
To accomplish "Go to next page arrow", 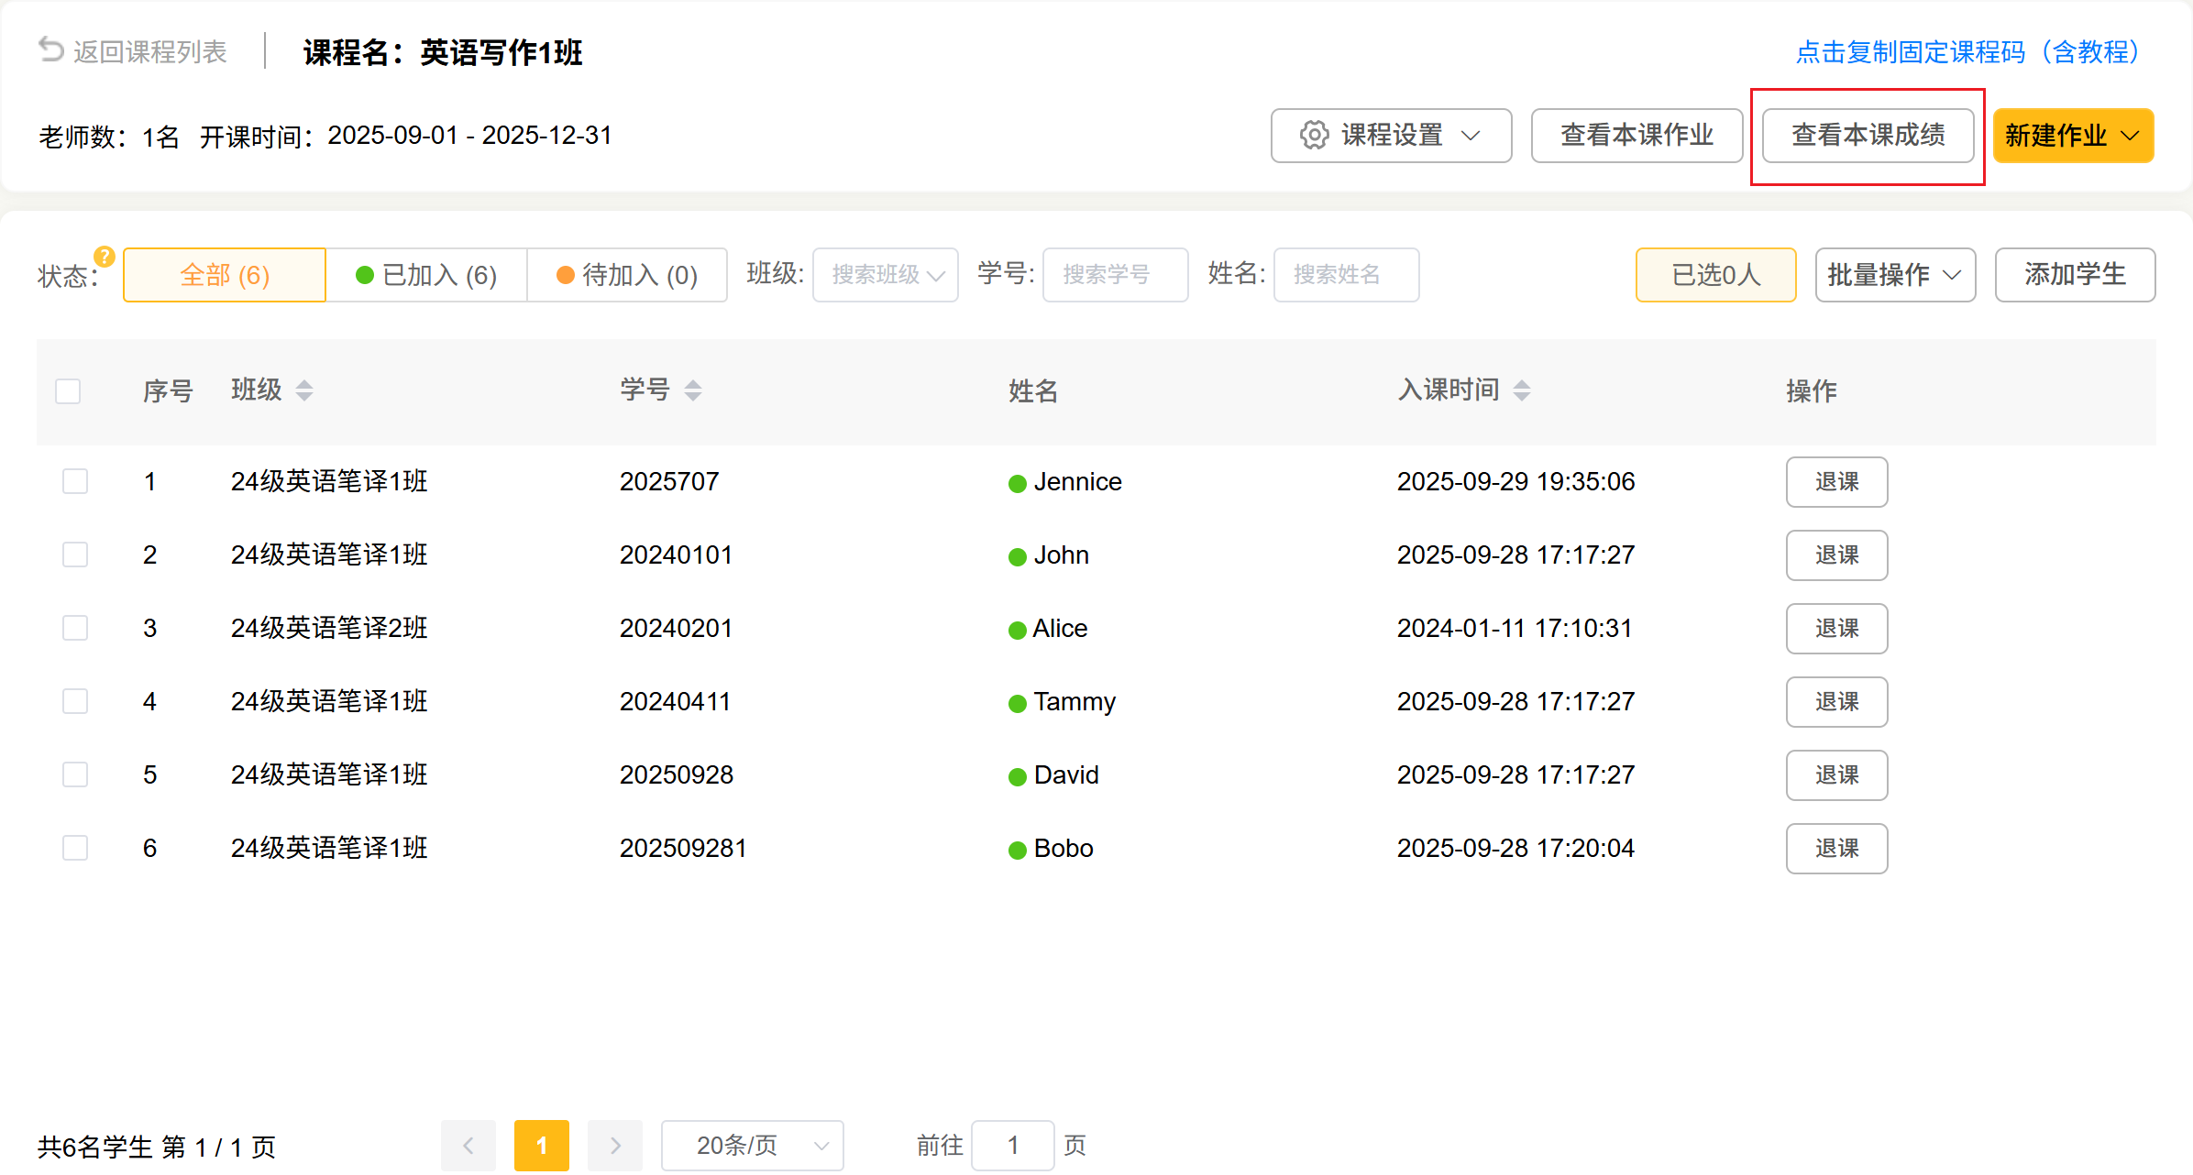I will 615,1145.
